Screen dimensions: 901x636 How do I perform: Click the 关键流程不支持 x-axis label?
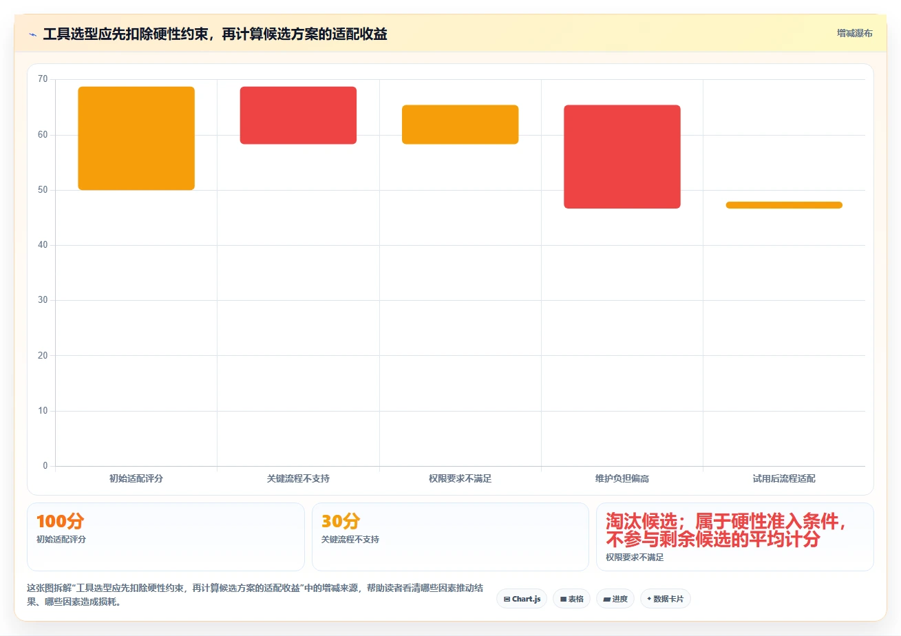click(298, 478)
